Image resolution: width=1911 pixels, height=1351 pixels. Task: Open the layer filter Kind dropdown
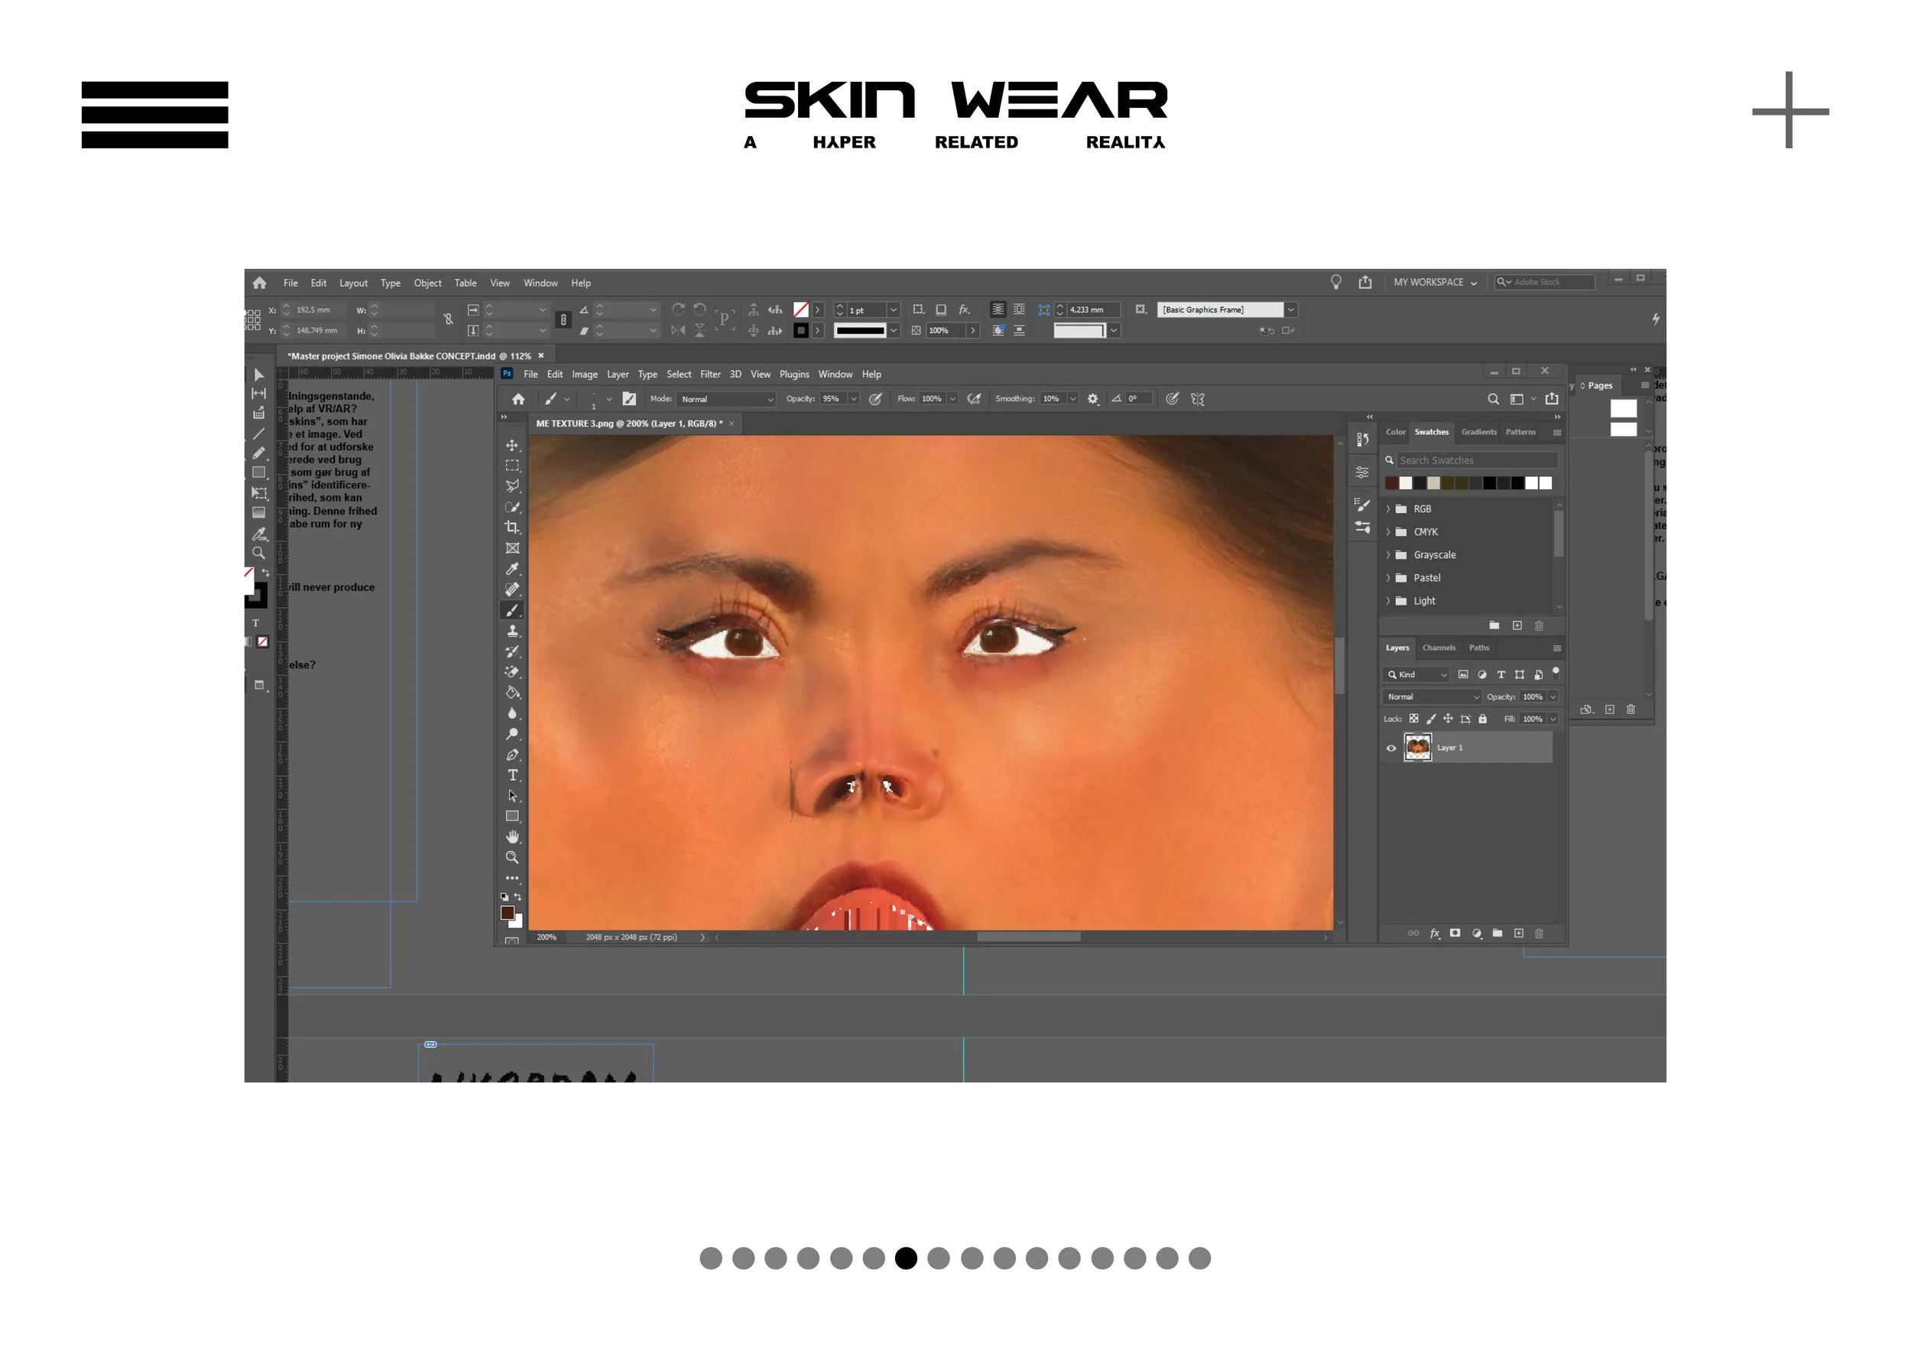[x=1416, y=675]
